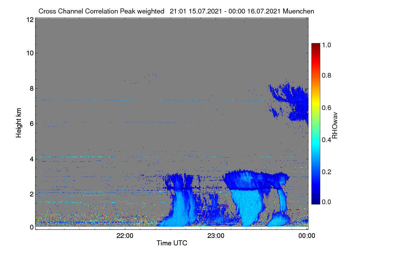Click the height axis label 4
Image resolution: width=405 pixels, height=270 pixels.
coord(31,159)
